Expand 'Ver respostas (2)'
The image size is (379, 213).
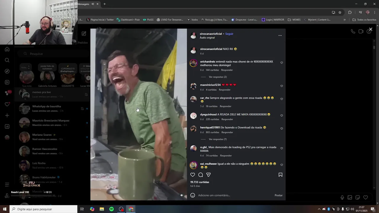(x=218, y=77)
